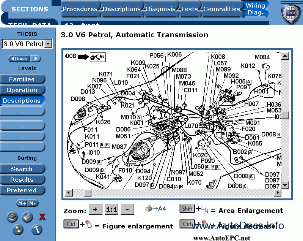The width and height of the screenshot is (303, 241).
Task: Click component label M087 in diagram
Action: pyautogui.click(x=119, y=147)
